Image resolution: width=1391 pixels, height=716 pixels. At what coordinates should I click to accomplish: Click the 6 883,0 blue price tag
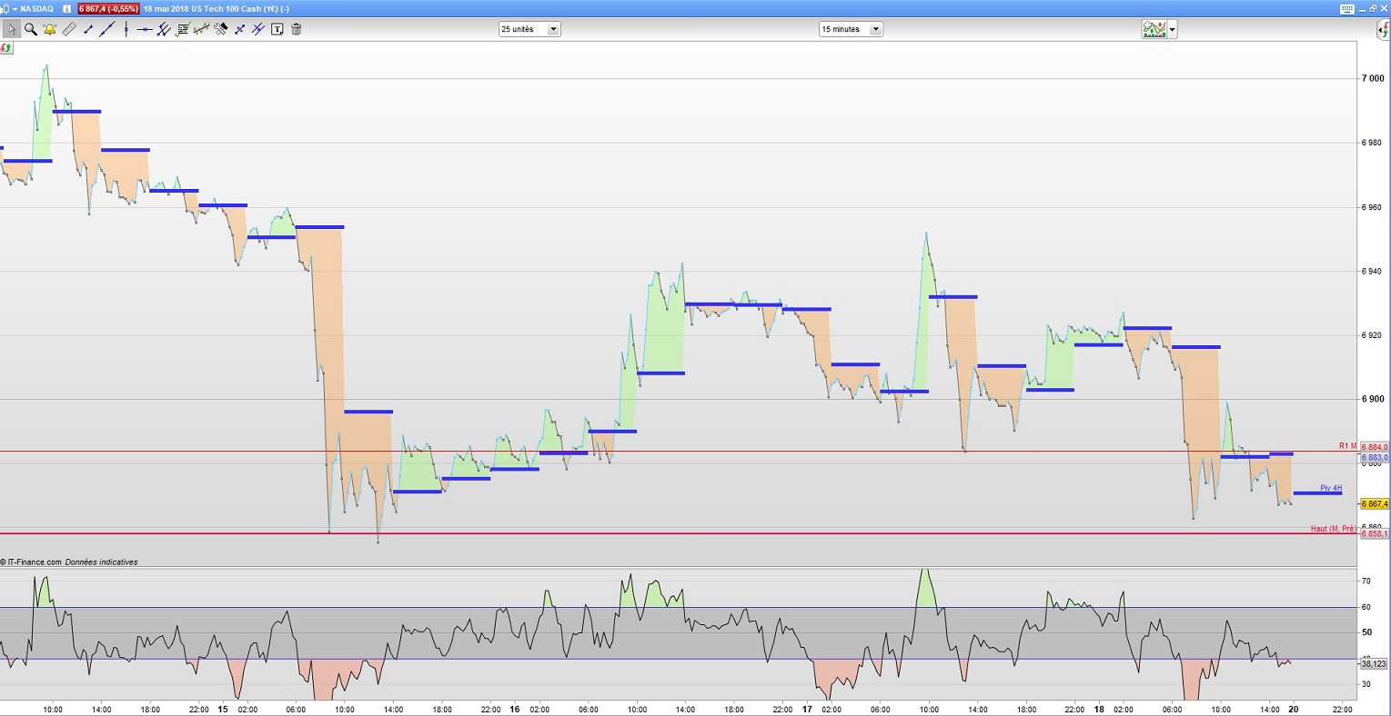1375,458
